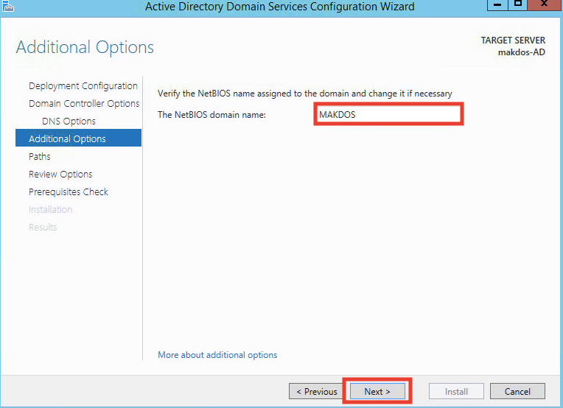
Task: Click the wizard icon in the title bar
Action: 8,6
